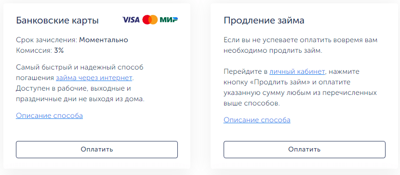Viewport: 400px width, 175px height.
Task: Click the VISA card logo
Action: click(x=131, y=20)
